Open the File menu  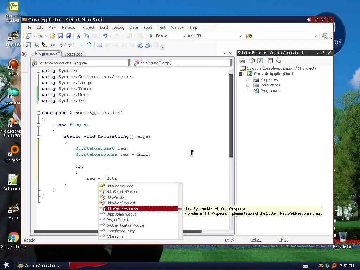click(28, 27)
